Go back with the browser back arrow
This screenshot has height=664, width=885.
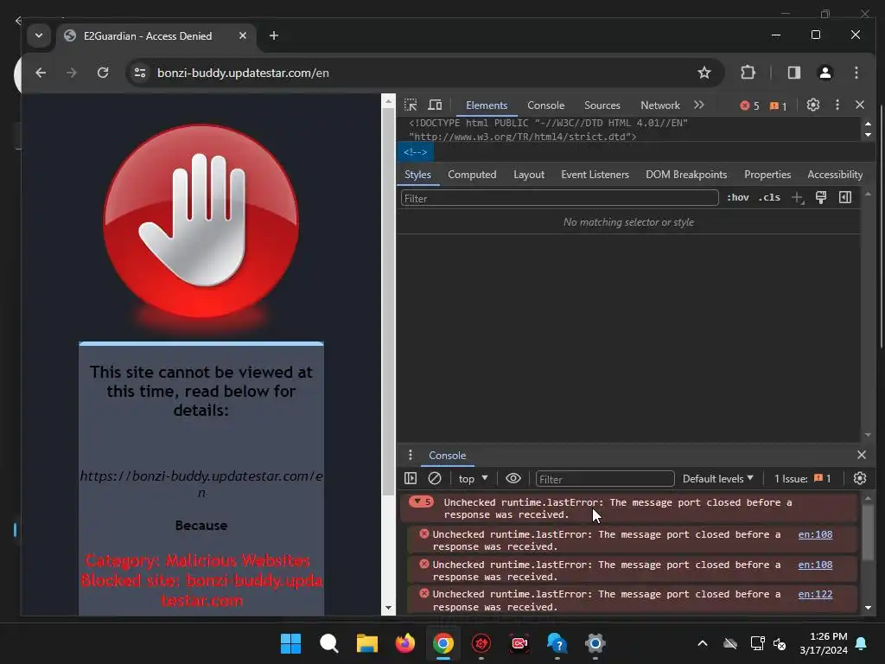pos(41,73)
